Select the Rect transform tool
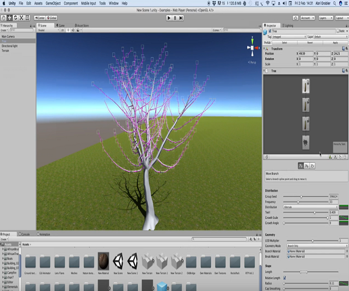This screenshot has height=291, width=349. pos(27,18)
